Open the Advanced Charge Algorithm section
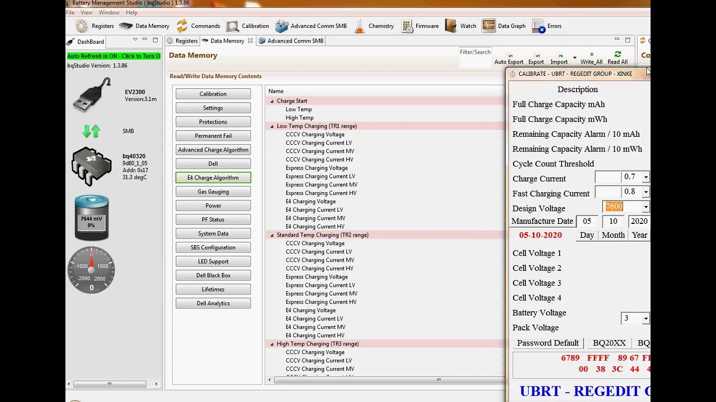716x402 pixels. pyautogui.click(x=213, y=150)
